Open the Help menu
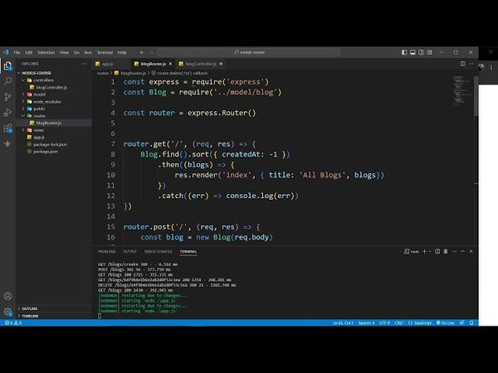The width and height of the screenshot is (498, 373). 122,52
